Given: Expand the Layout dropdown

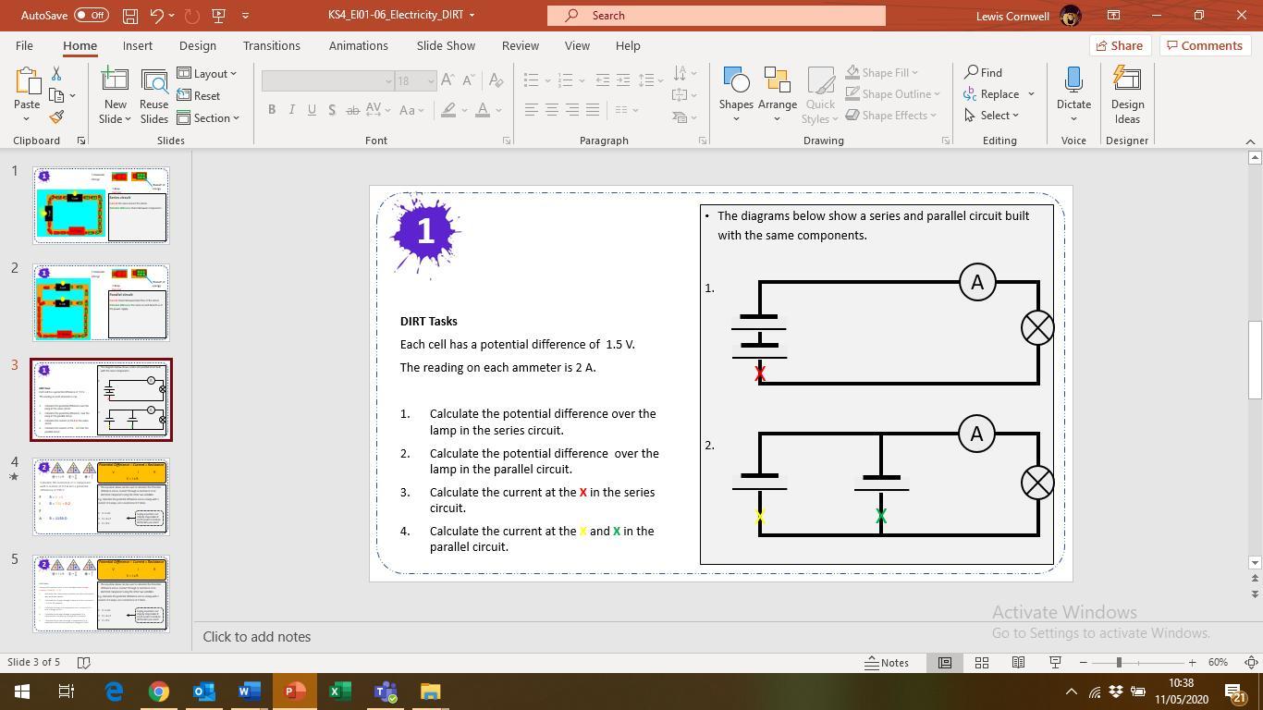Looking at the screenshot, I should 207,73.
